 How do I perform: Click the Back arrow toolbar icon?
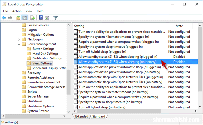pyautogui.click(x=4, y=18)
